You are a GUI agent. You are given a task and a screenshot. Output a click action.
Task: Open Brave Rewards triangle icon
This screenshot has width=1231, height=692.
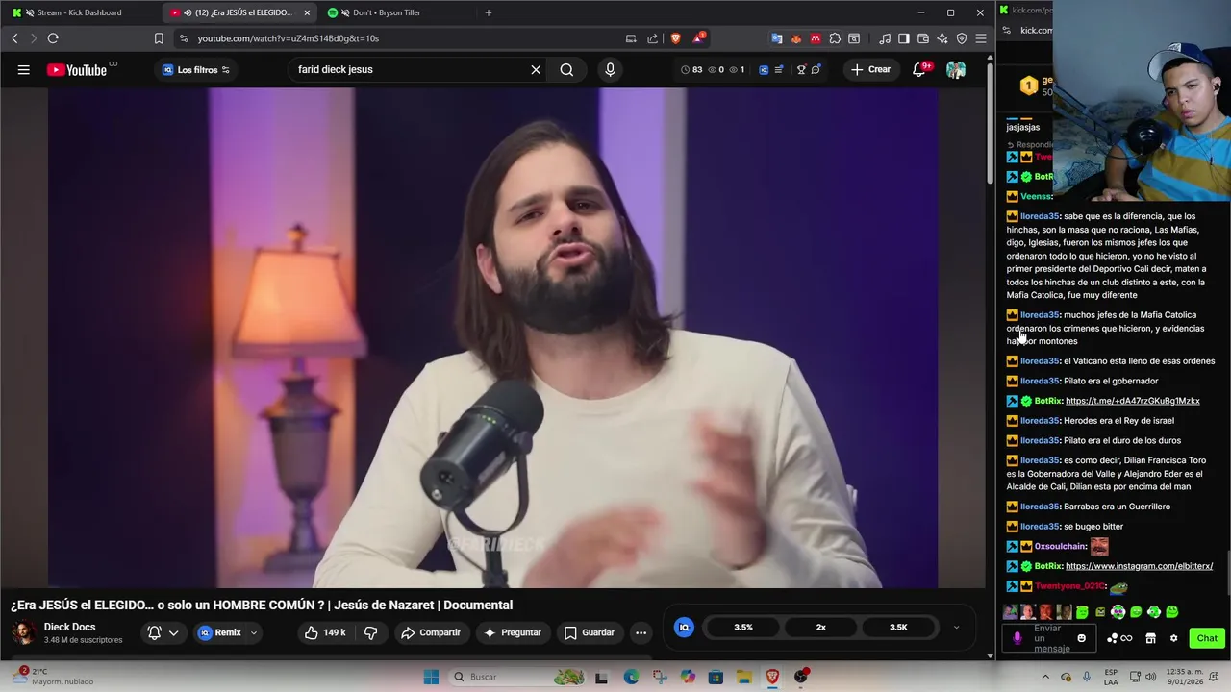coord(698,38)
